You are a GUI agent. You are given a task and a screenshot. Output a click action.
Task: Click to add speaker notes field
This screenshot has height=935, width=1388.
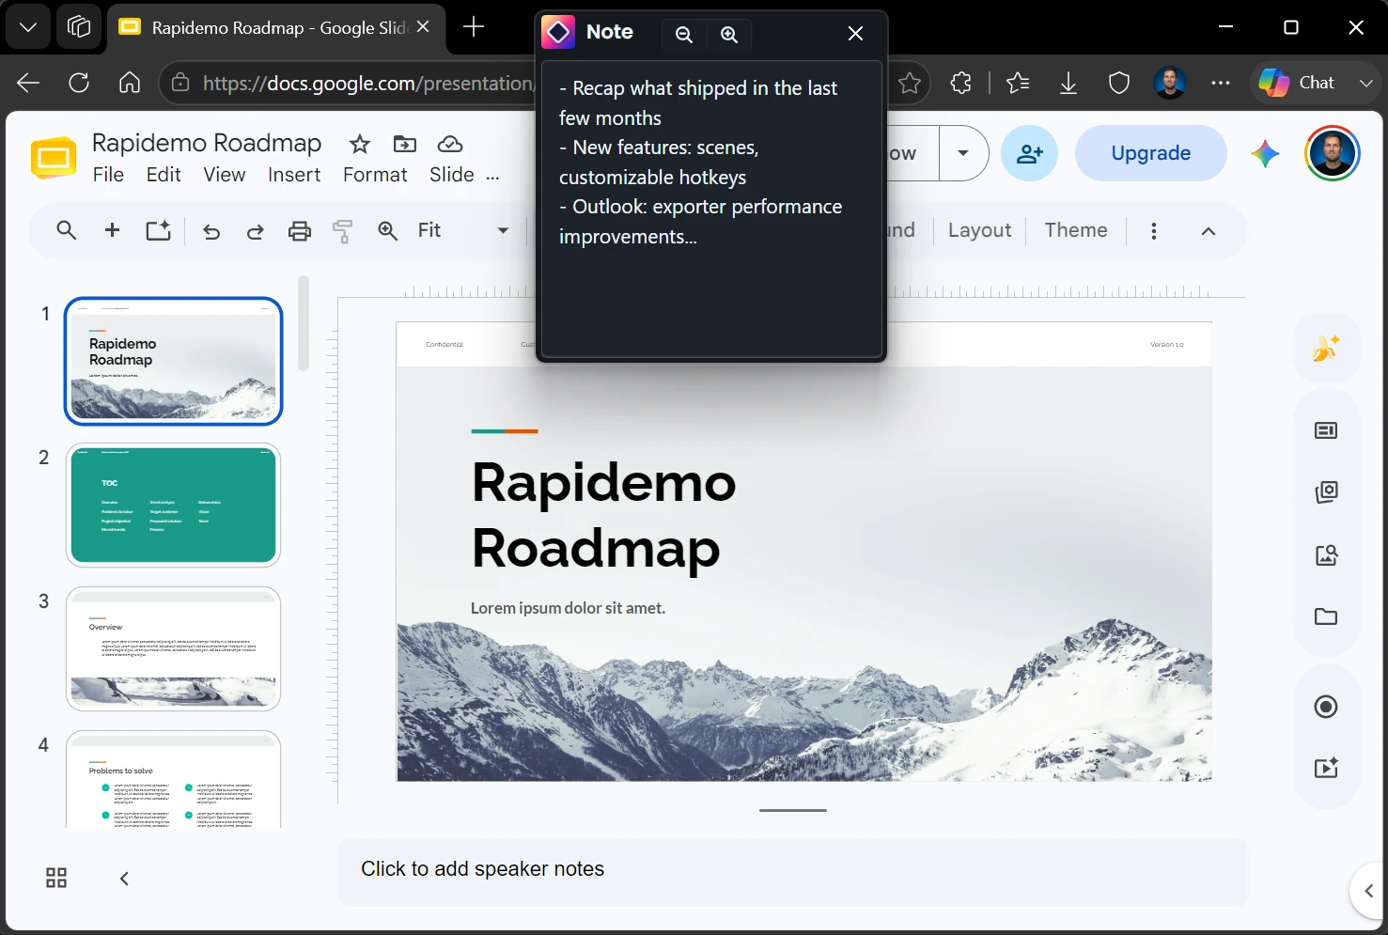point(792,872)
